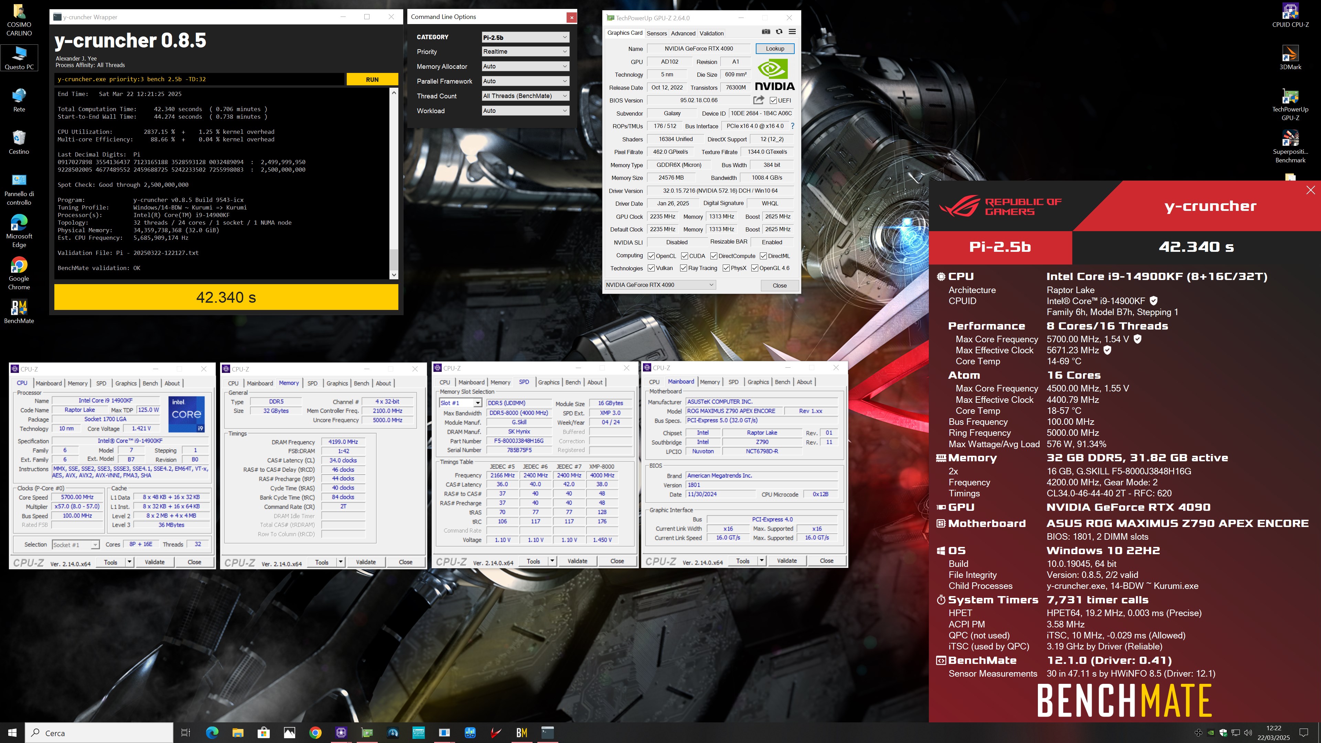Open the Bench tab in the CPU-Z Memory window
The height and width of the screenshot is (743, 1321).
[x=362, y=383]
